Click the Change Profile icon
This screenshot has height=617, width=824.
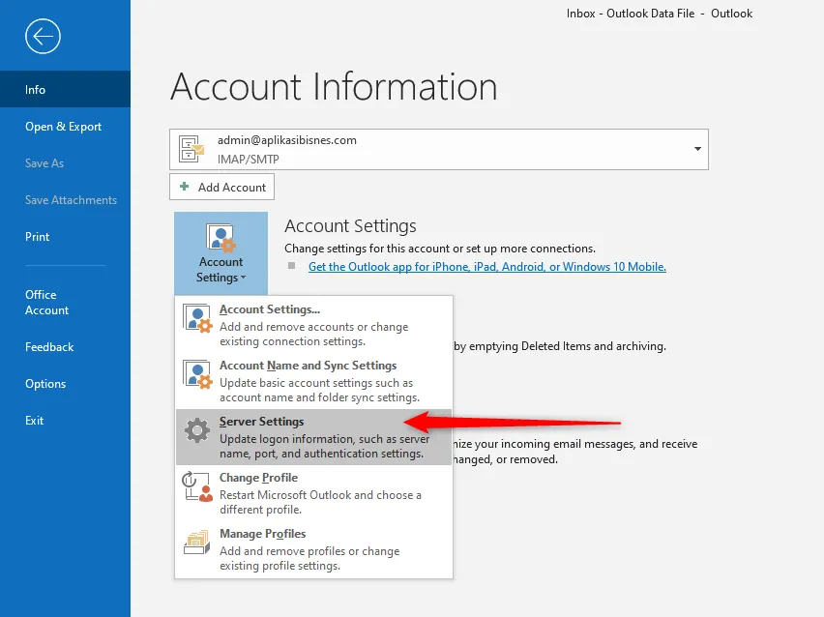(197, 486)
